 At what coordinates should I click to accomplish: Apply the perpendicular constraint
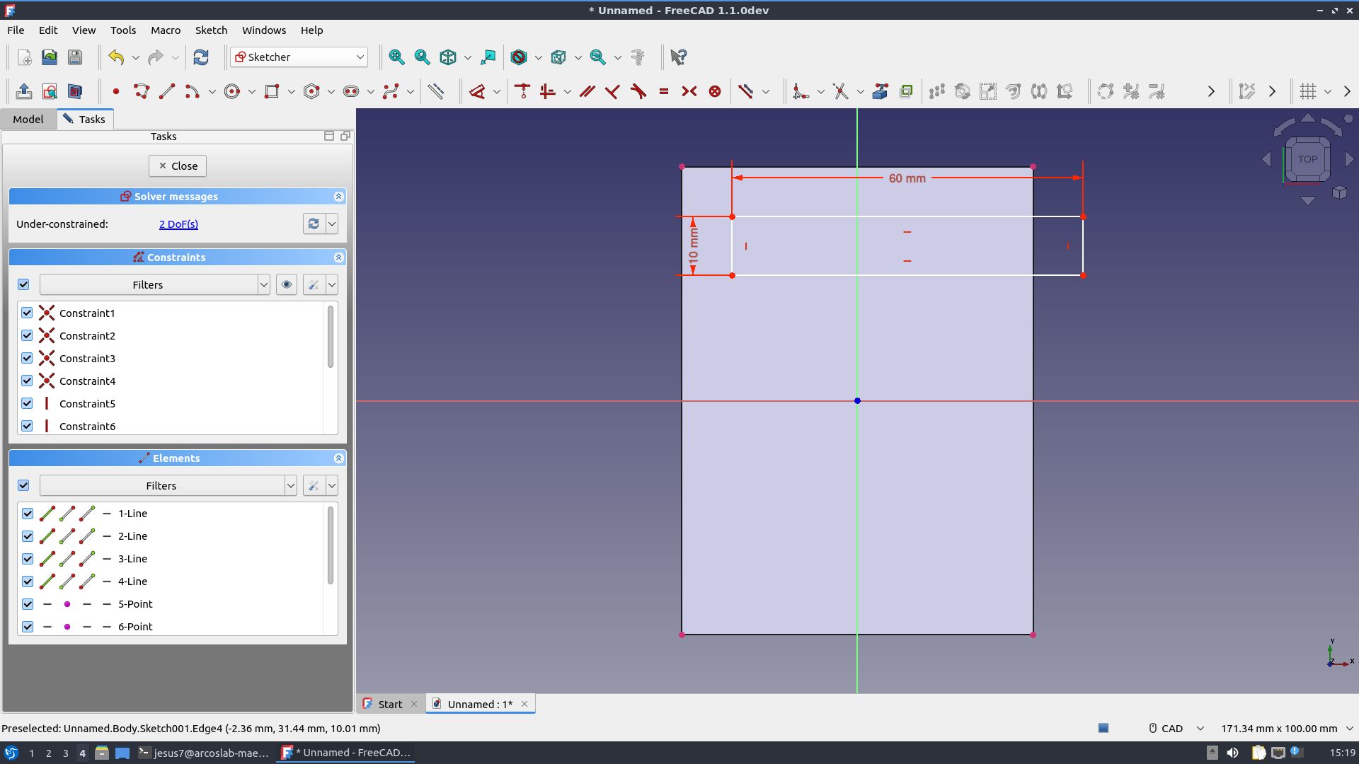pos(613,91)
